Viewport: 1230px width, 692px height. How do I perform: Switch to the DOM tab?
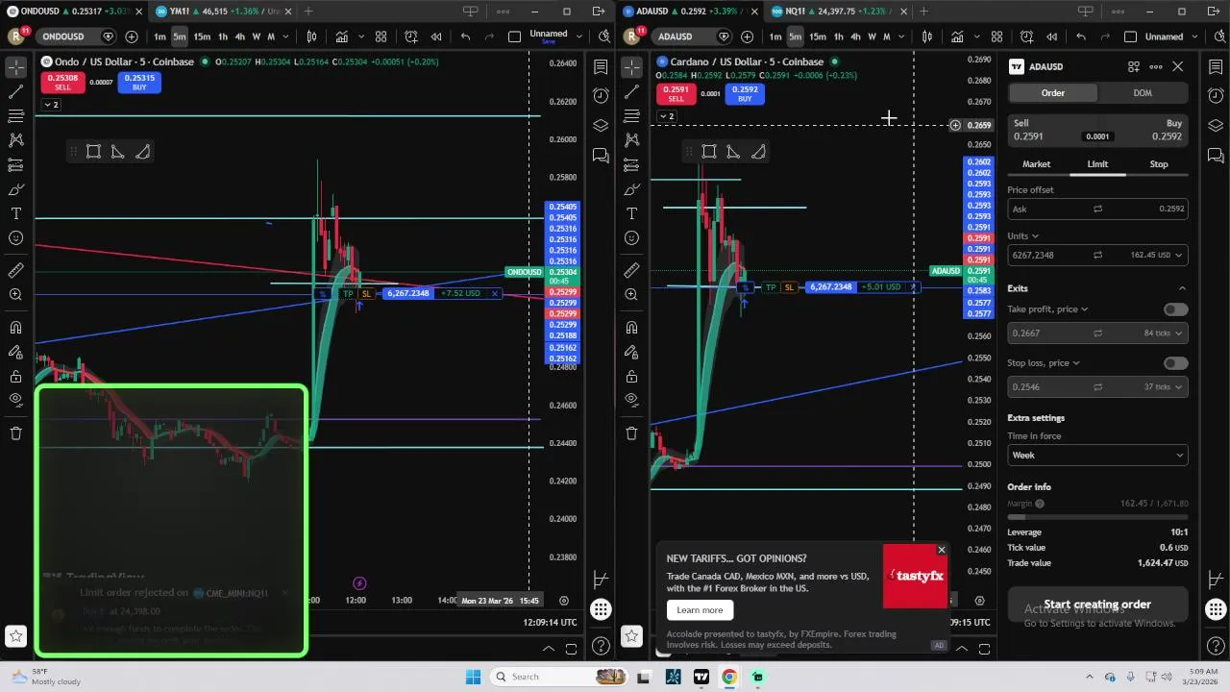coord(1143,93)
